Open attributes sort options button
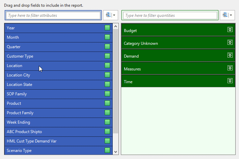The image size is (239, 159). [x=110, y=15]
